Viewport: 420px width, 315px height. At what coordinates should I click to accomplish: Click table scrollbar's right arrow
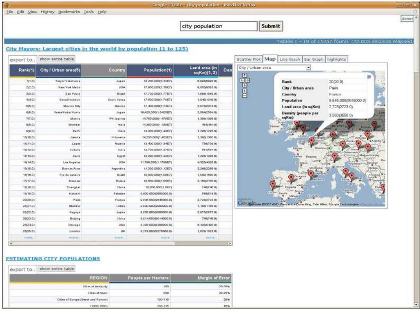(230, 244)
